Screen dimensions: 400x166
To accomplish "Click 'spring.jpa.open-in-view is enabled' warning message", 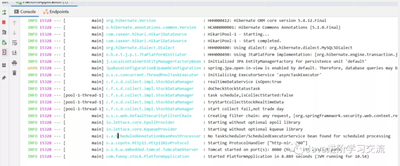I will [302, 68].
